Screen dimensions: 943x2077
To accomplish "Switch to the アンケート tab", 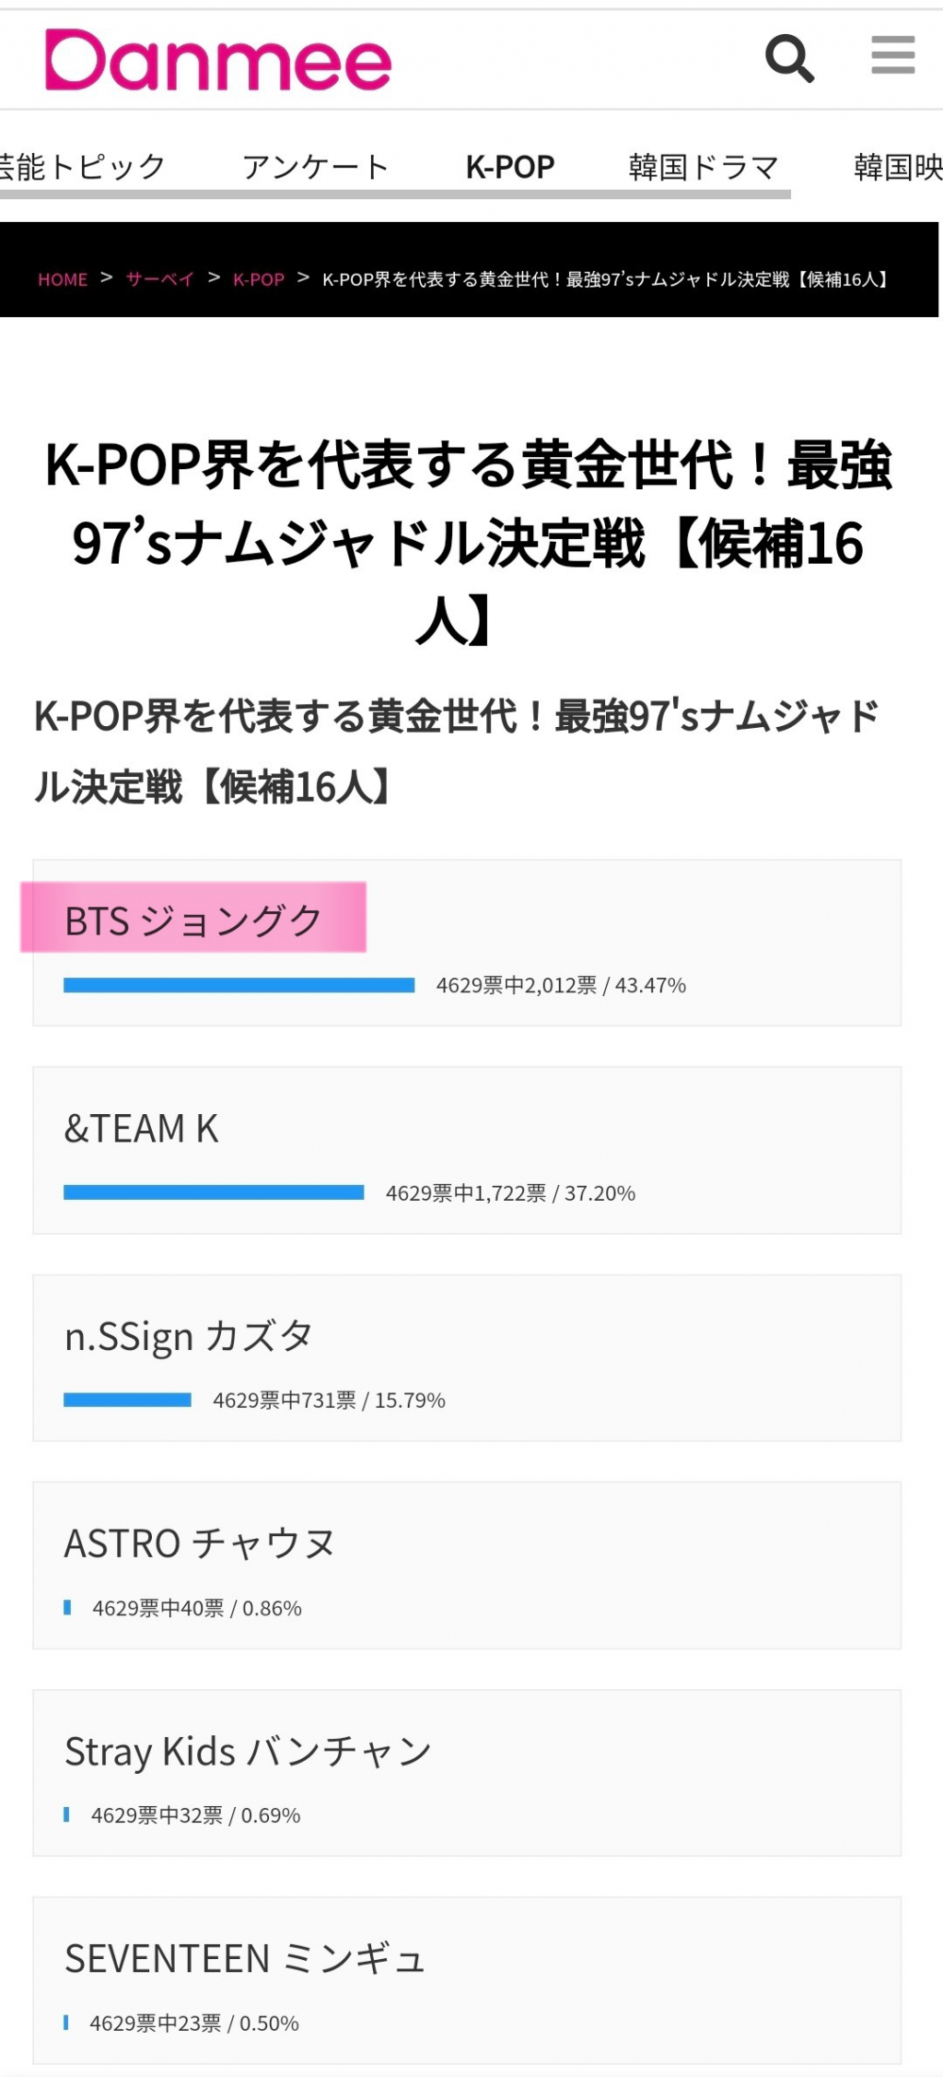I will [x=315, y=167].
